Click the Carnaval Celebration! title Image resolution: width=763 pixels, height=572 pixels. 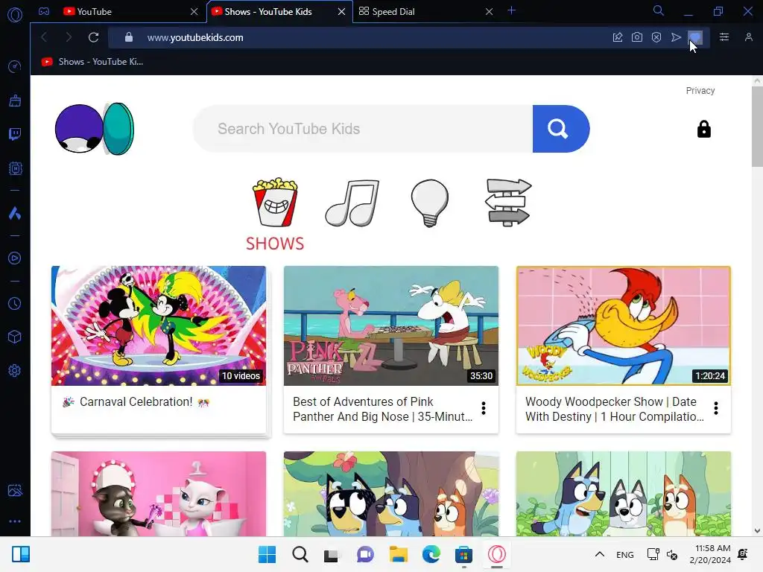[136, 401]
